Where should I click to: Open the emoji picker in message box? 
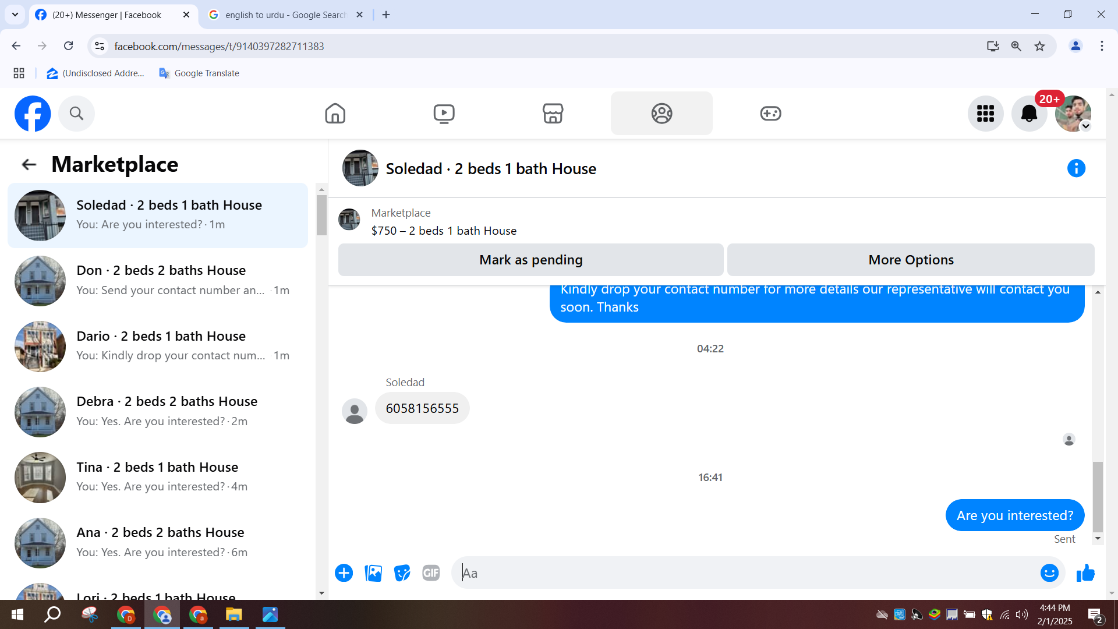1049,573
